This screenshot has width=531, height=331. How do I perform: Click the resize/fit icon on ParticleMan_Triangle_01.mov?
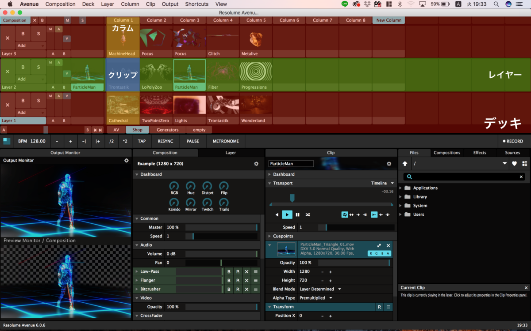379,245
